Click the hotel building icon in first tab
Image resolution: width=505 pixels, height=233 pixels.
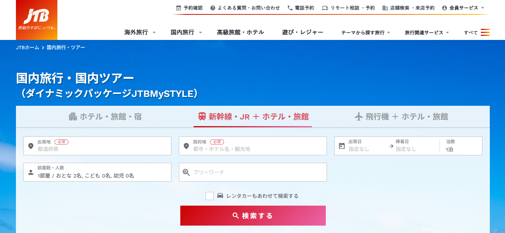tap(73, 116)
